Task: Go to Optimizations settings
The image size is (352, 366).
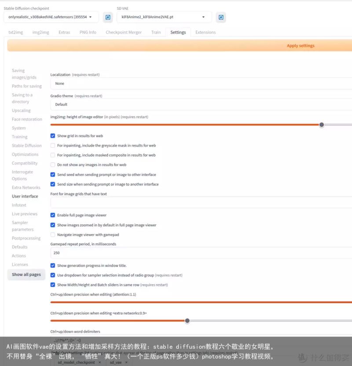Action: (x=25, y=154)
